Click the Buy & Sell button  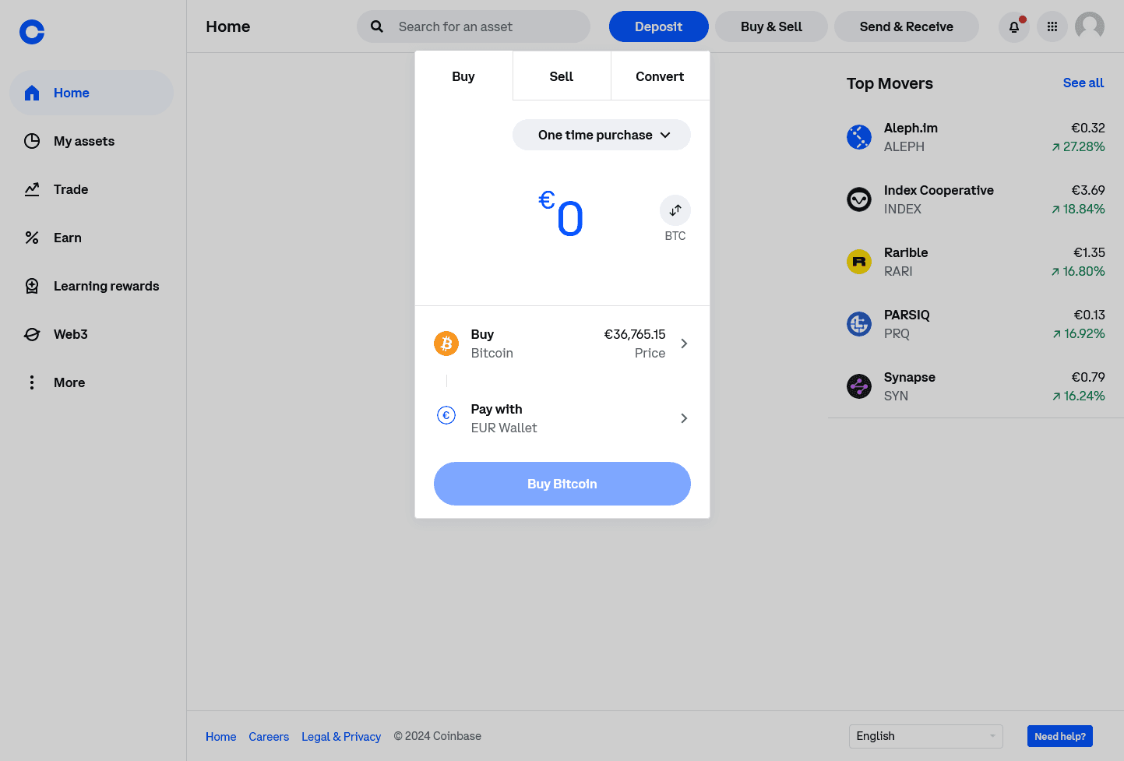coord(771,26)
